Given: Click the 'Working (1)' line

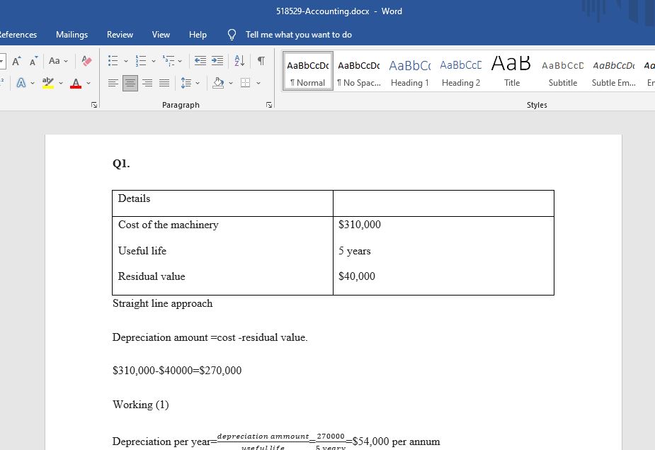Looking at the screenshot, I should click(x=141, y=405).
